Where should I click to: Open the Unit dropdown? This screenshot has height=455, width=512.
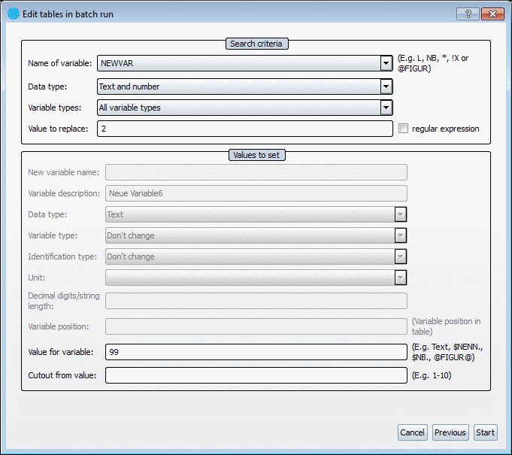coord(401,278)
